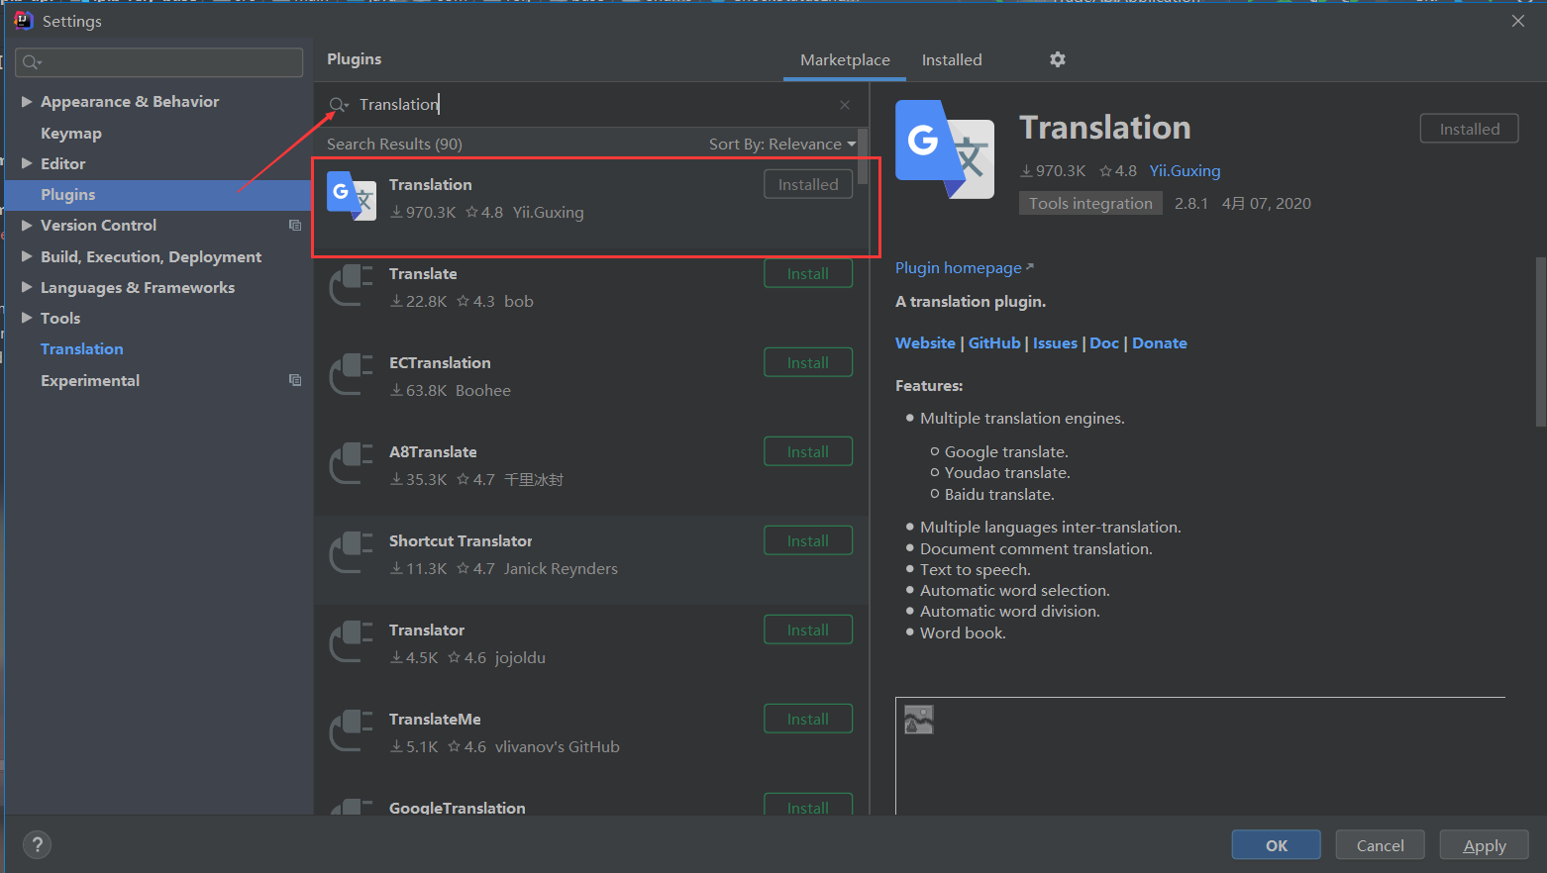This screenshot has width=1547, height=873.
Task: Select the ECTranslation plugin title
Action: [440, 363]
